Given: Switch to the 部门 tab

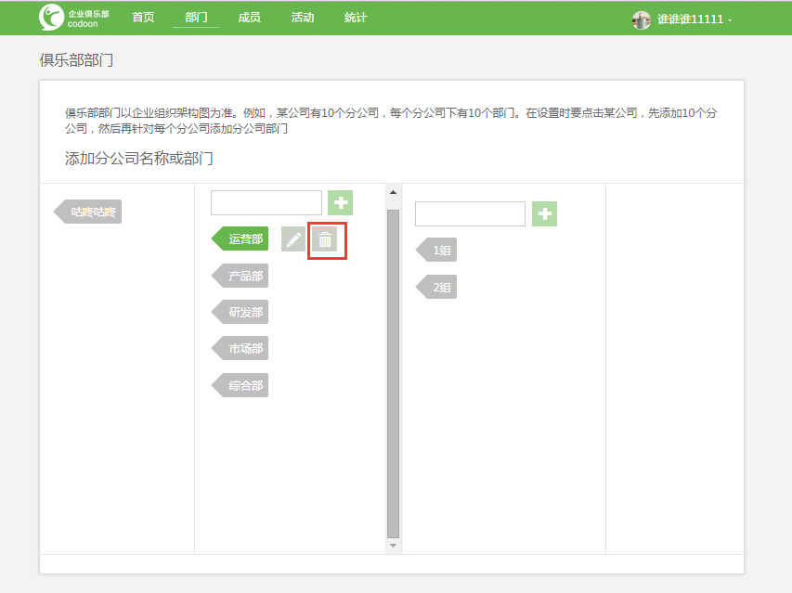Looking at the screenshot, I should tap(196, 18).
